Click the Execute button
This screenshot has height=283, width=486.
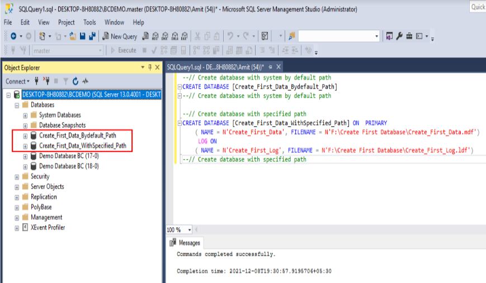pyautogui.click(x=124, y=50)
